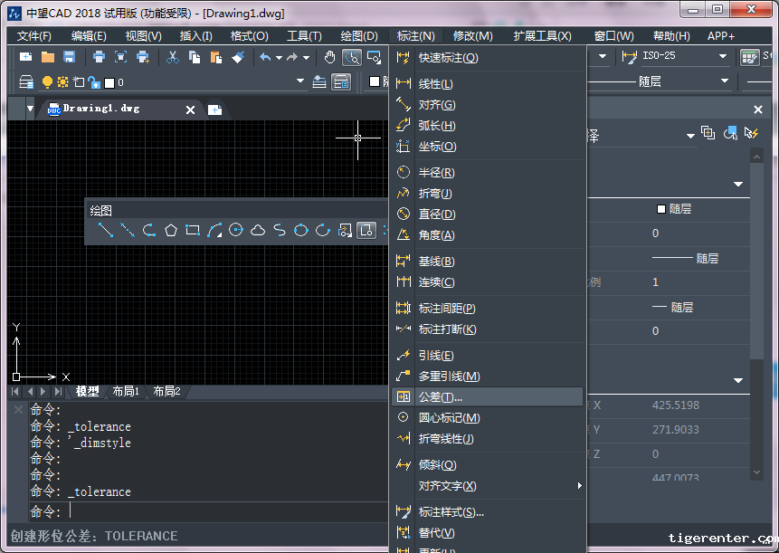
Task: Open the Layer Properties Manager icon
Action: [26, 82]
